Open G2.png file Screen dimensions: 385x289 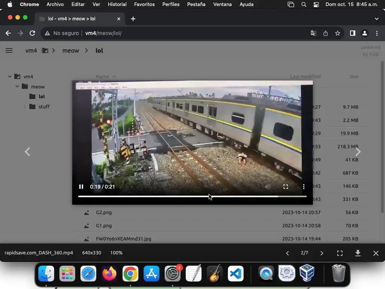click(x=104, y=212)
